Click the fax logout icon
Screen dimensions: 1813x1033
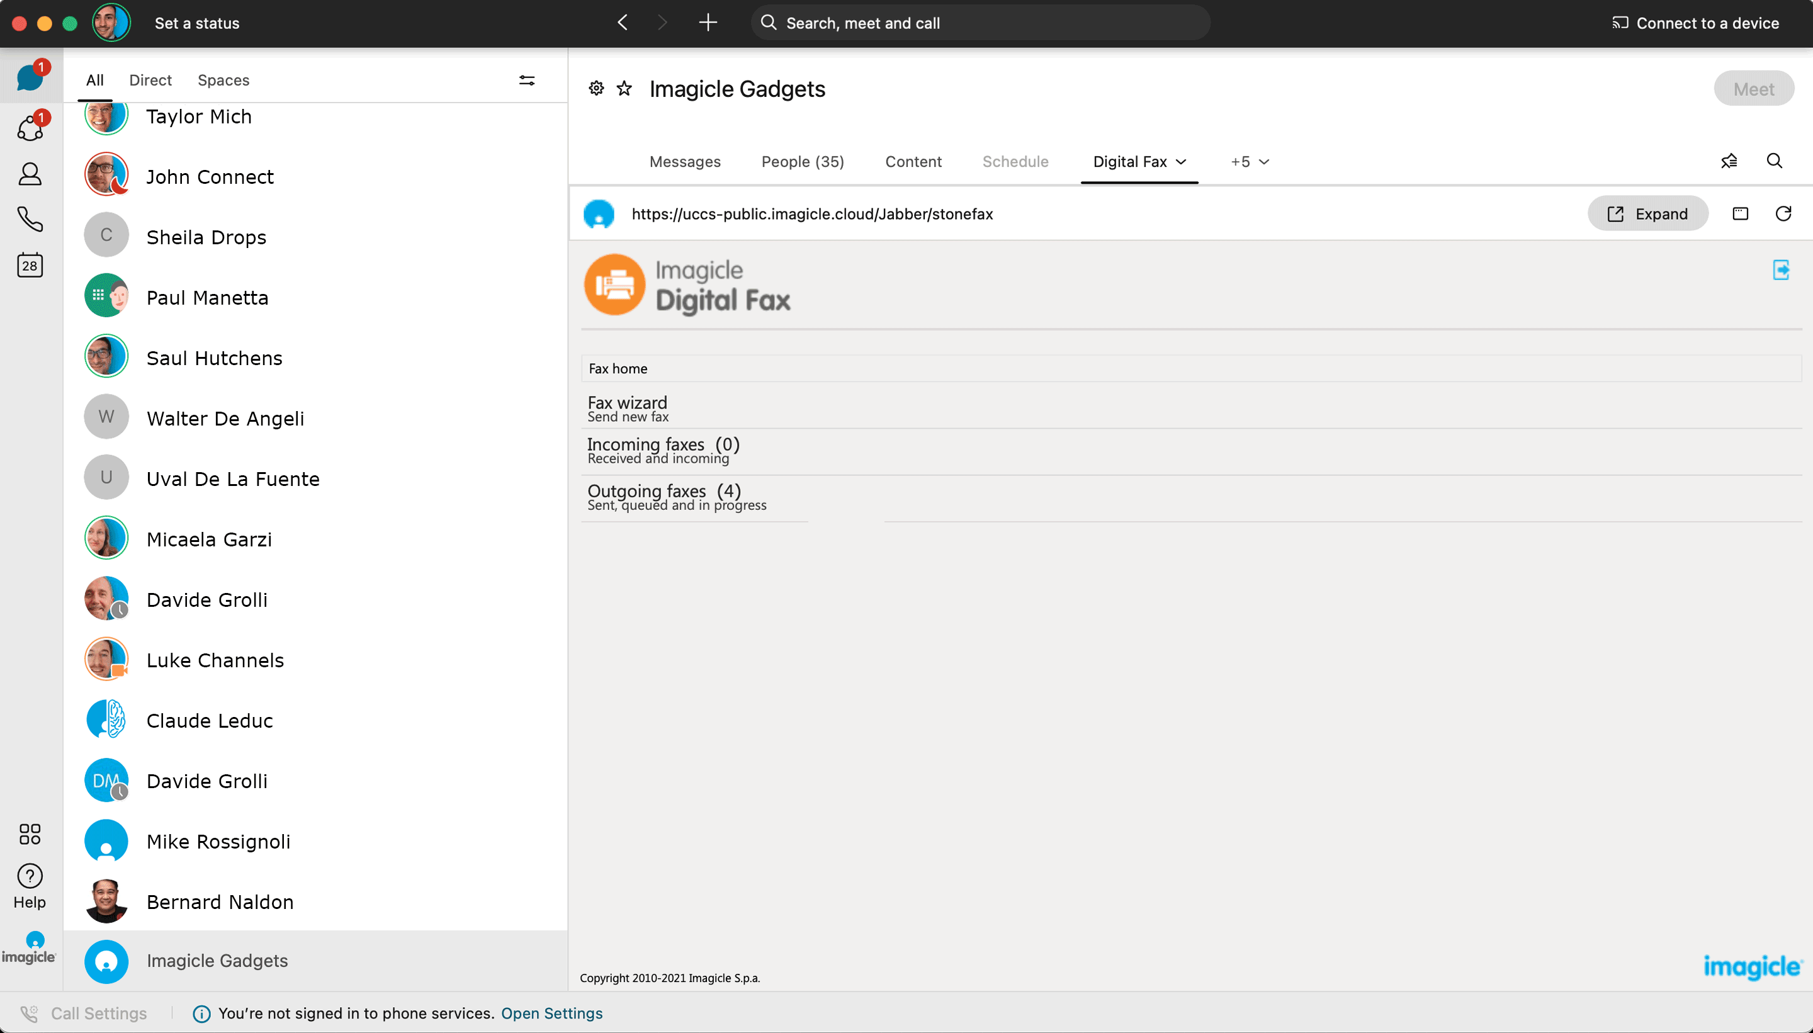1780,269
